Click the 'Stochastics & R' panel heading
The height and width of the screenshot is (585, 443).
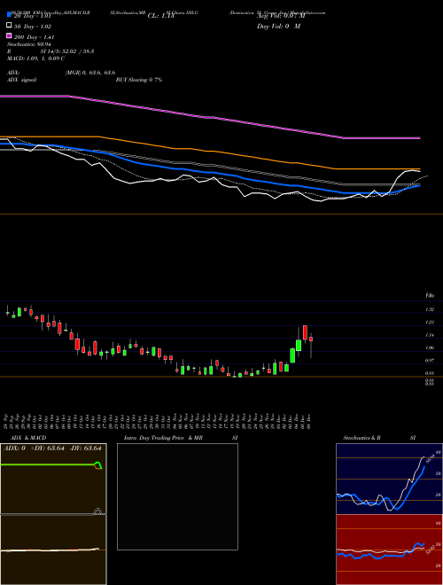(361, 438)
